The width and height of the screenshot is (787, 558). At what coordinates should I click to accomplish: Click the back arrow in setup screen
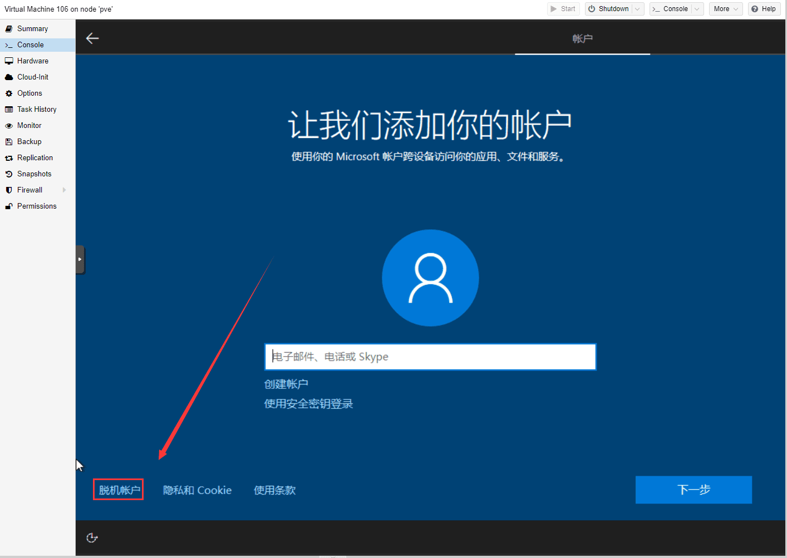(x=92, y=38)
